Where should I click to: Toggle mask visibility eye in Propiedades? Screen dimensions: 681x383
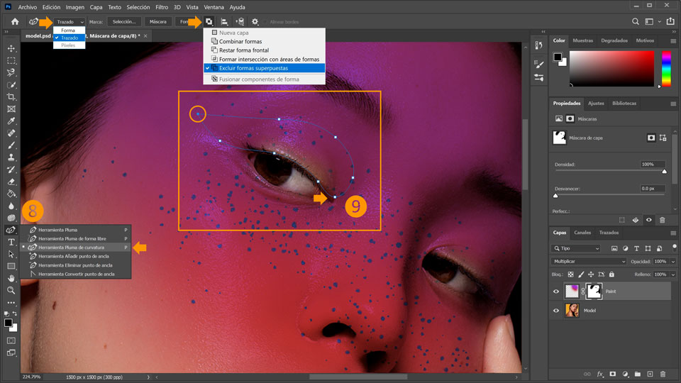649,220
